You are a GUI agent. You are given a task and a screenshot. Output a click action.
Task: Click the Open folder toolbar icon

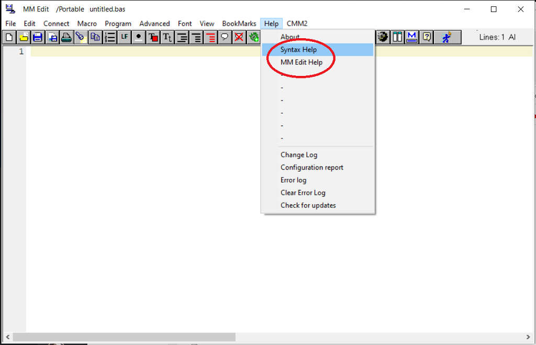coord(24,37)
